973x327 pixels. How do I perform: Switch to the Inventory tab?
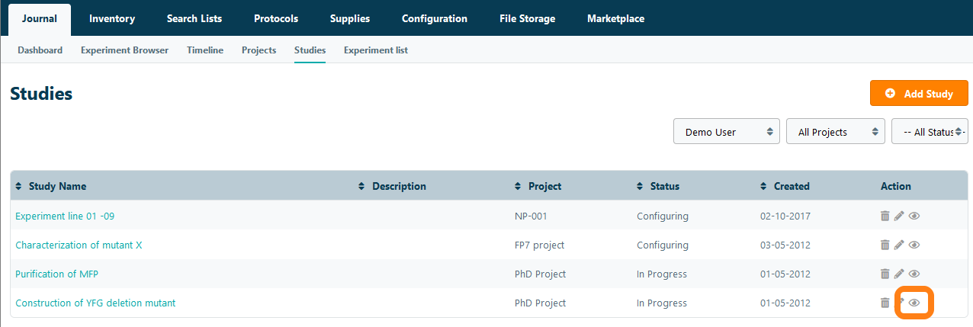112,18
